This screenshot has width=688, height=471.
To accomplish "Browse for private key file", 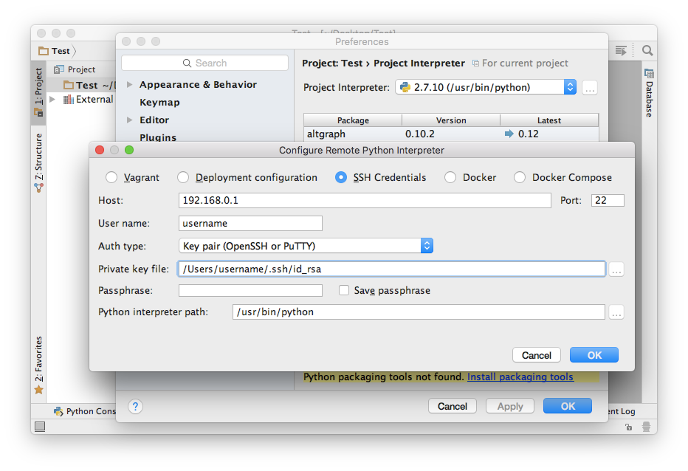I will click(616, 269).
